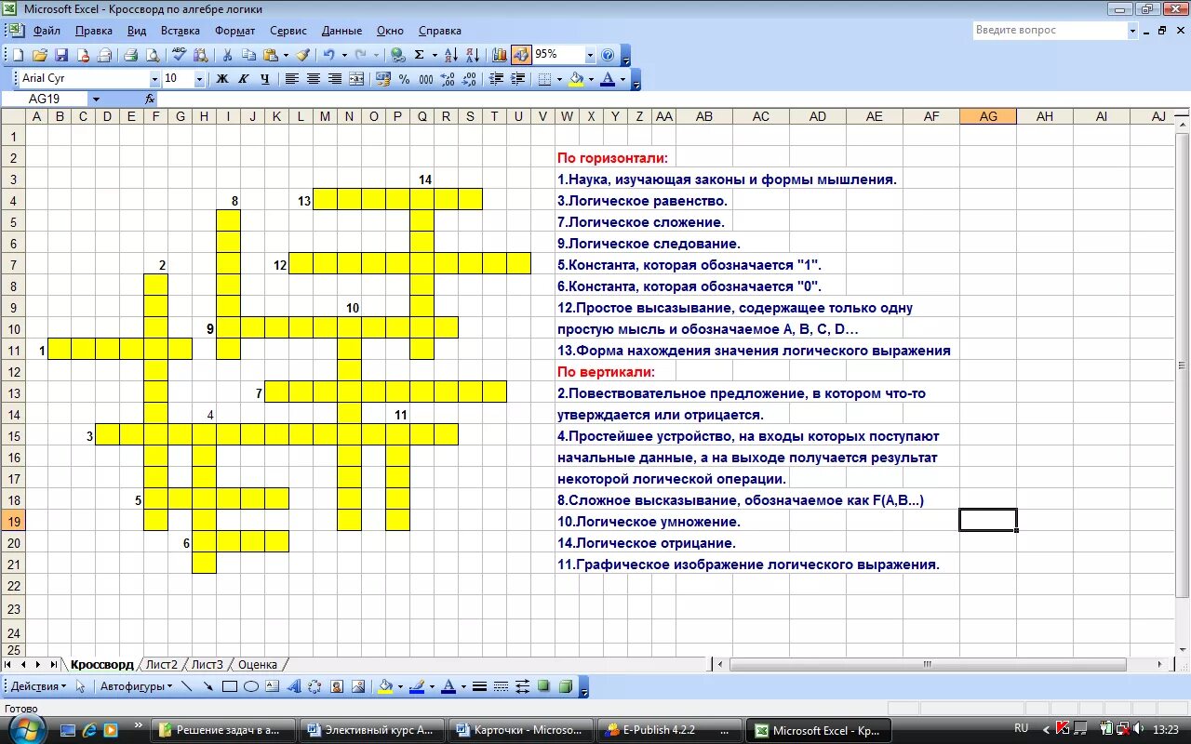Expand the Действия drawing menu
1191x744 pixels.
[39, 687]
